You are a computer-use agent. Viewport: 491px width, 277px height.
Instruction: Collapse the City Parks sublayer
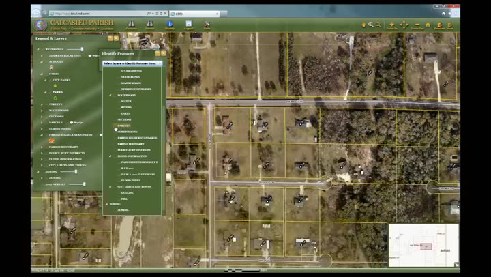[45, 80]
